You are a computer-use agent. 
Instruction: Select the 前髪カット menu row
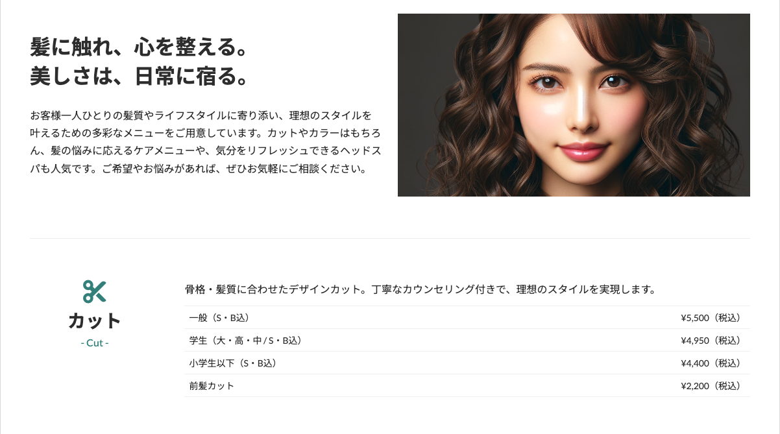(x=467, y=385)
